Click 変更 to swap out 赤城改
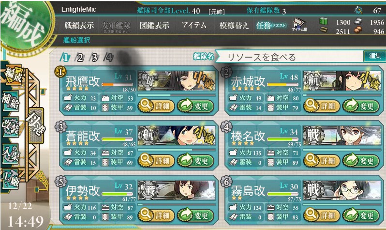The image size is (386, 230). coord(360,106)
